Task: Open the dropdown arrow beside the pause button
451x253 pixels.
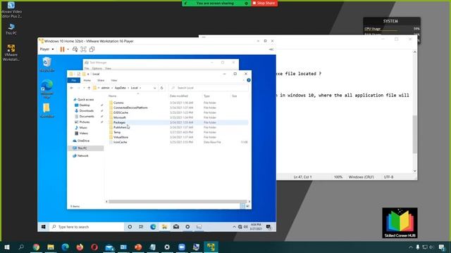Action: tap(68, 49)
